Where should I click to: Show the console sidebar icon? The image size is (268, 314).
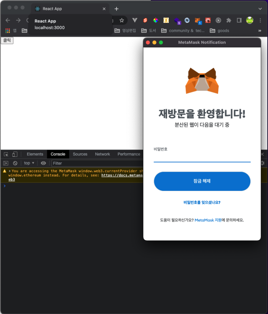(6, 163)
